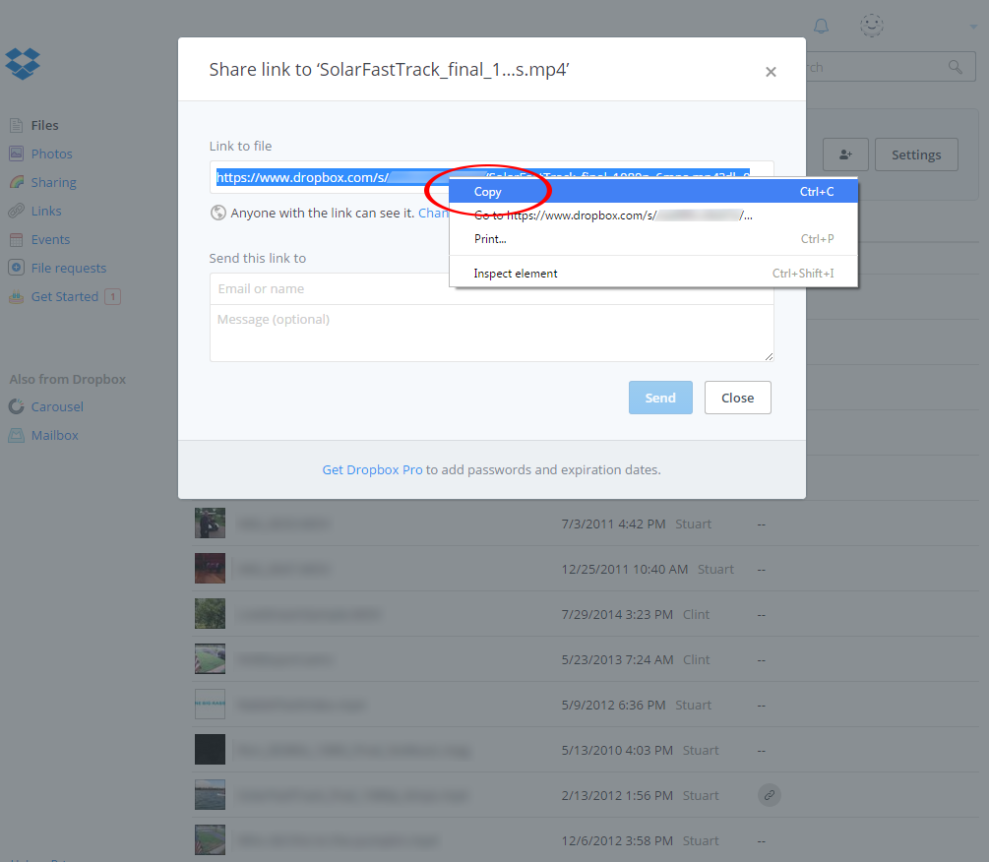Choose Print... in the context menu

coord(653,239)
